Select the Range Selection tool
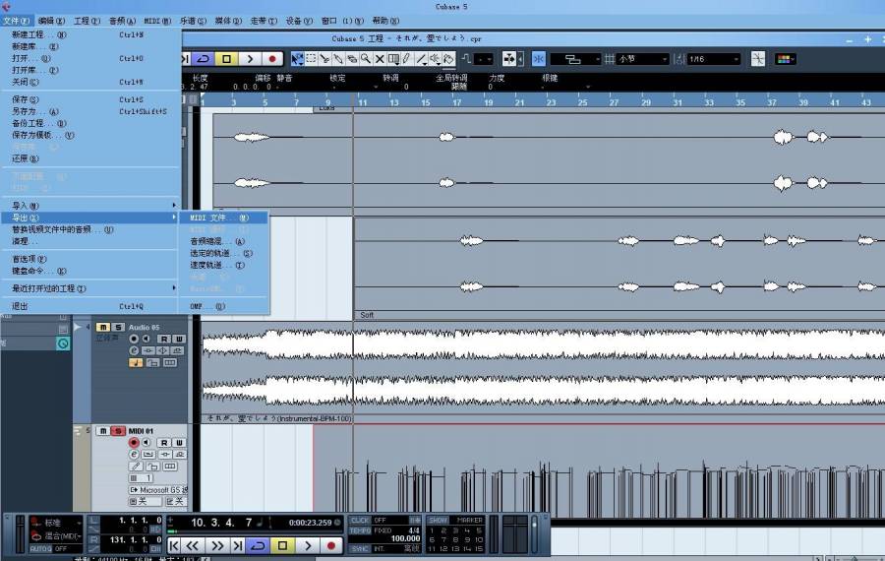The height and width of the screenshot is (561, 885). (311, 59)
